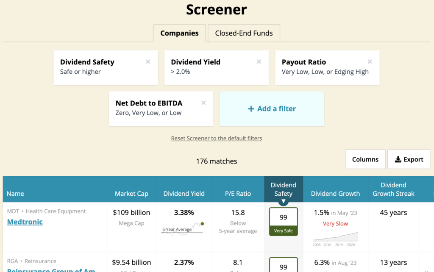Screen dimensions: 434x272
Task: Click the Columns button
Action: pos(365,159)
